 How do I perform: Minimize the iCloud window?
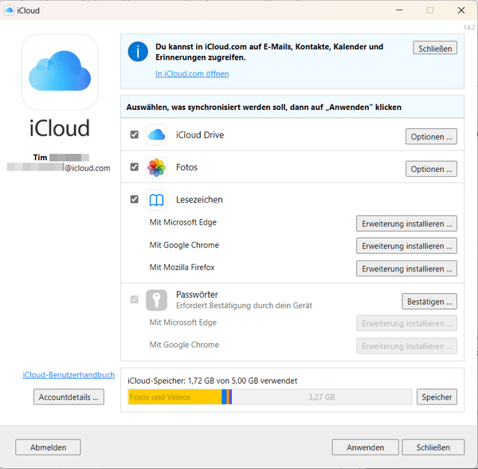[399, 10]
